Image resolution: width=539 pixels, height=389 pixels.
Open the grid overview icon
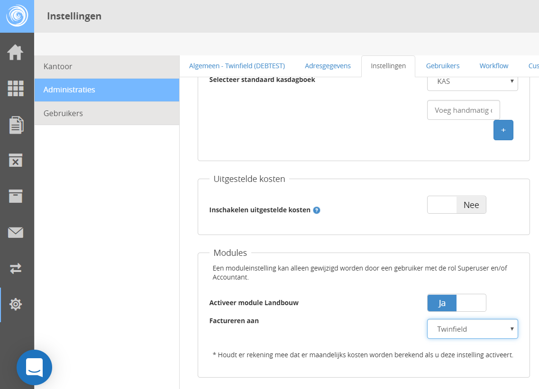point(16,89)
